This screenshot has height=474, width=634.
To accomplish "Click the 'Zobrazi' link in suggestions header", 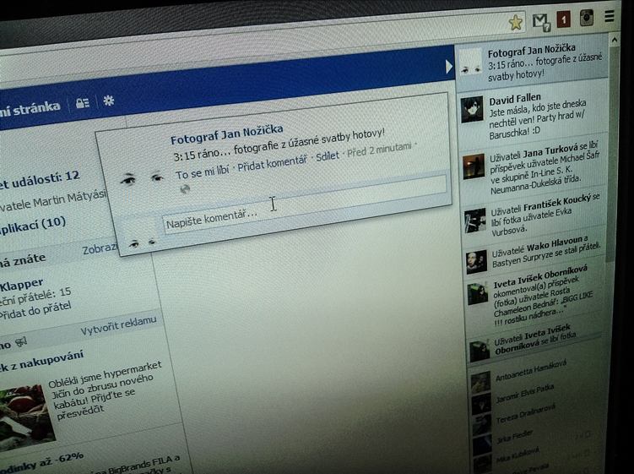I will click(x=100, y=248).
